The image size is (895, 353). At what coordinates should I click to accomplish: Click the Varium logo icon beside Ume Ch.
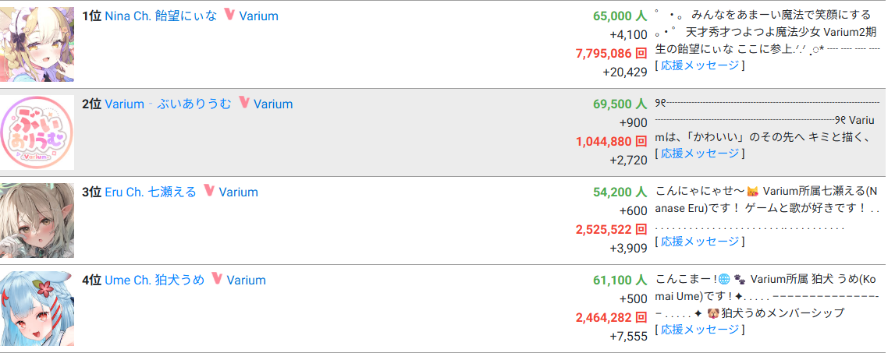(217, 279)
